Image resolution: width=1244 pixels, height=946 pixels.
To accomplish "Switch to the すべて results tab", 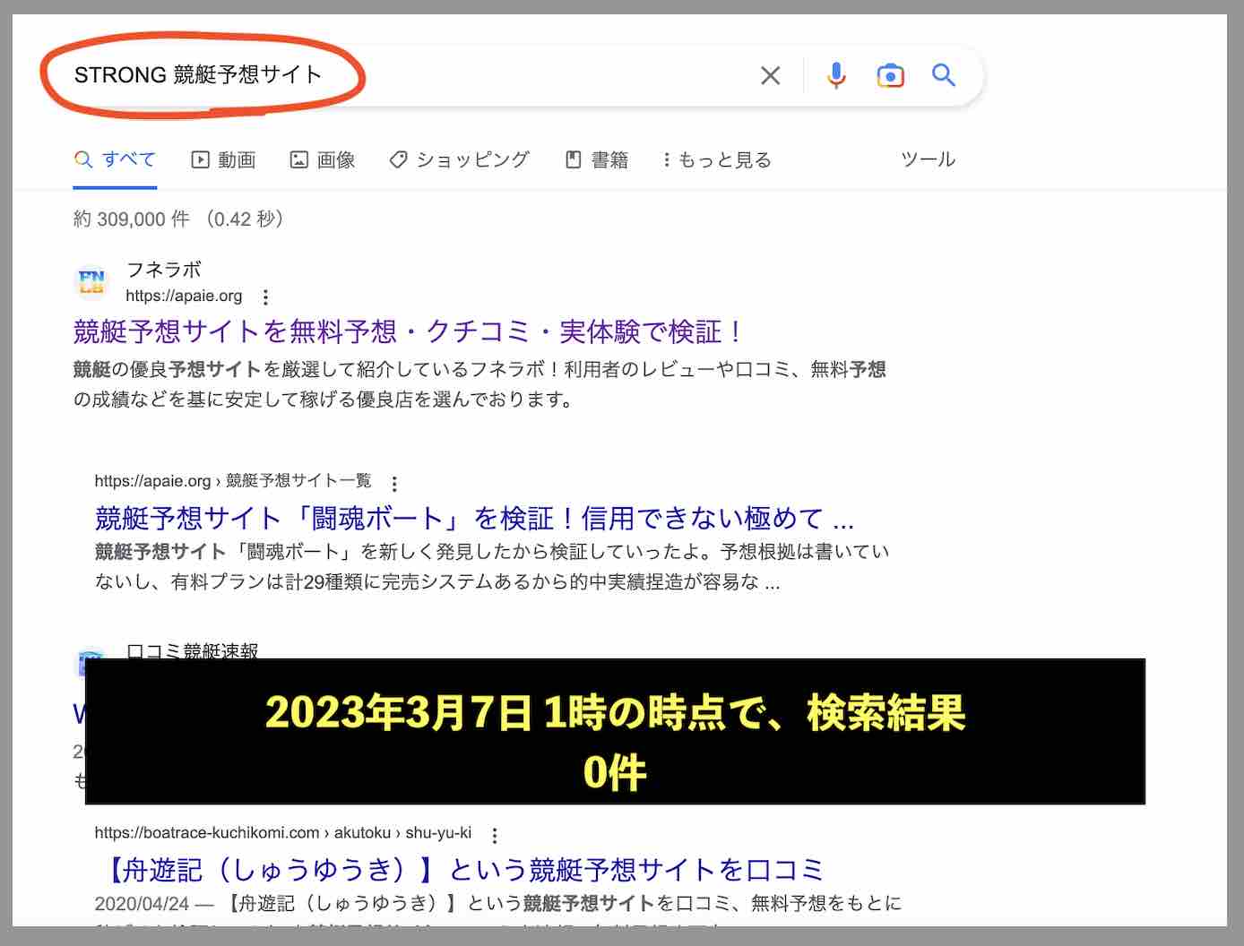I will coord(128,159).
